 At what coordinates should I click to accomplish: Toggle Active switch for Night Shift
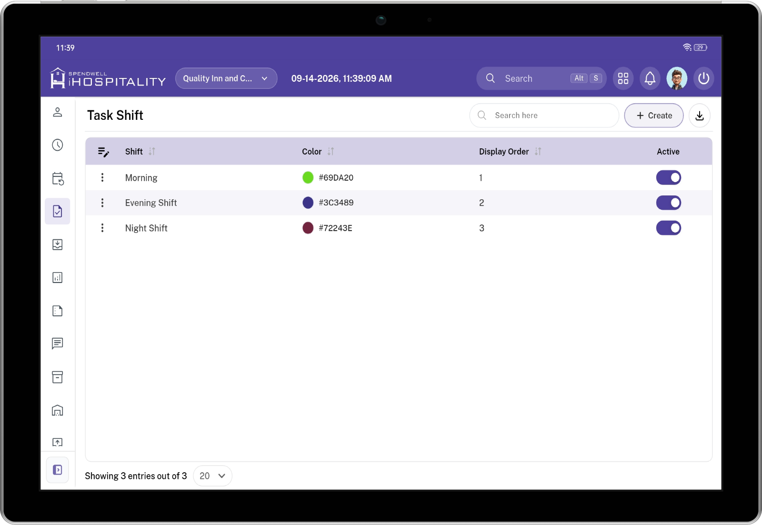(669, 228)
